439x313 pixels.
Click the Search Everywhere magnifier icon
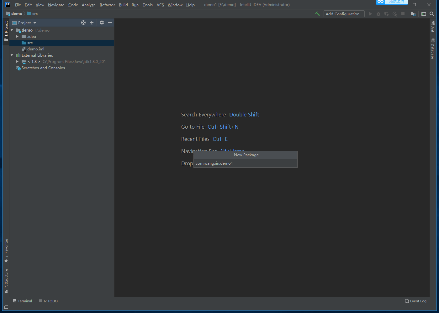pyautogui.click(x=432, y=14)
